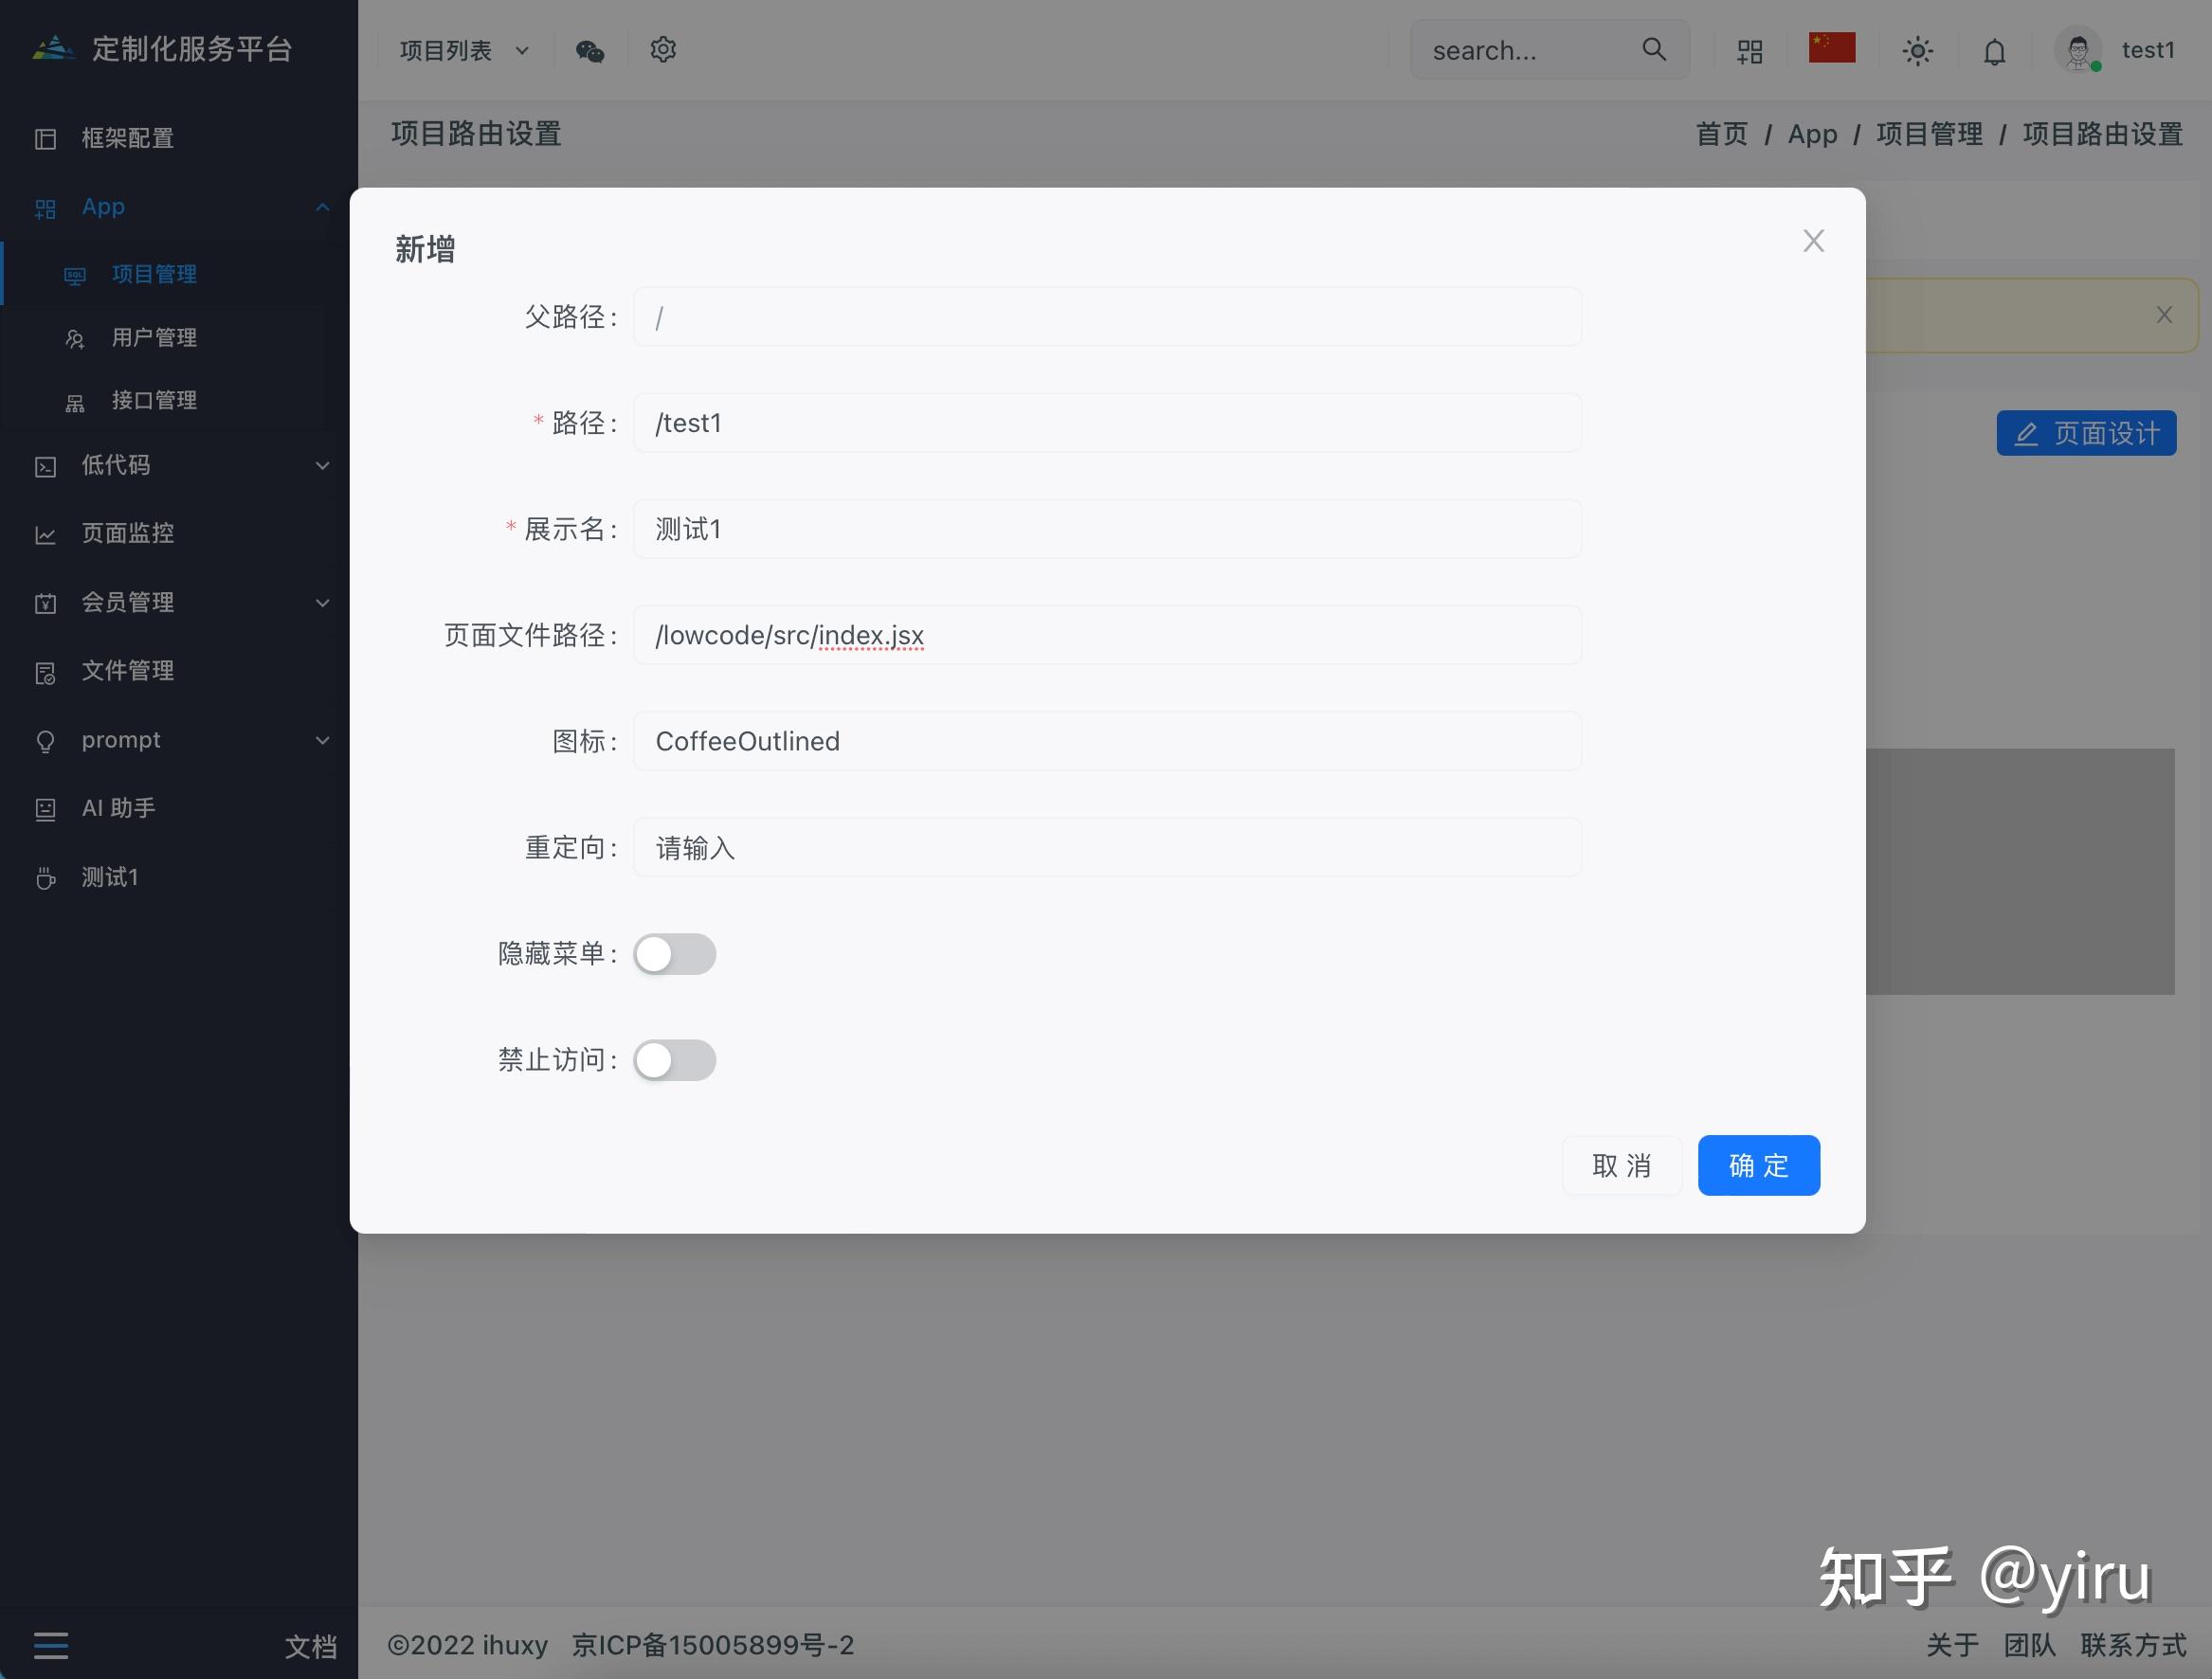Click the WeChat icon in top bar
The width and height of the screenshot is (2212, 1679).
click(590, 50)
